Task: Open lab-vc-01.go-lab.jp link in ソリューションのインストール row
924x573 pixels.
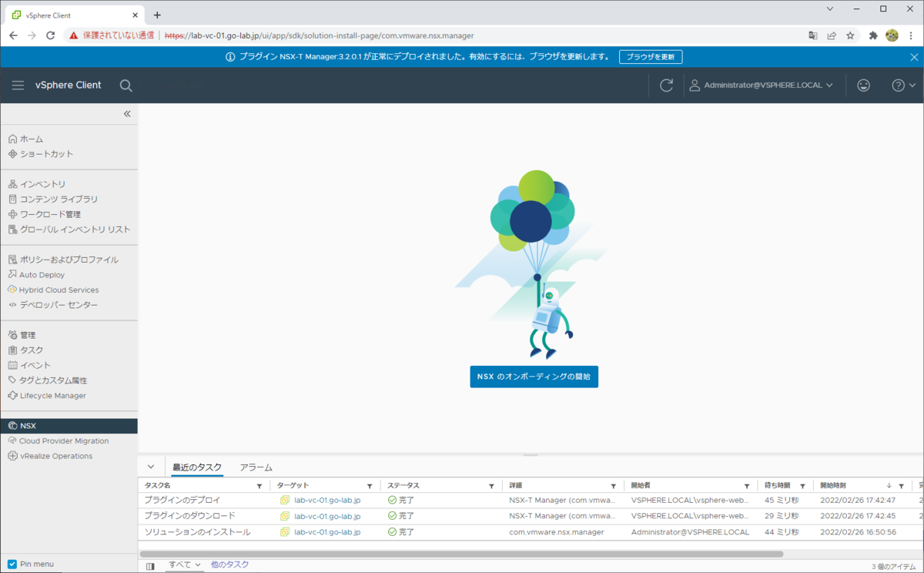Action: [x=327, y=532]
